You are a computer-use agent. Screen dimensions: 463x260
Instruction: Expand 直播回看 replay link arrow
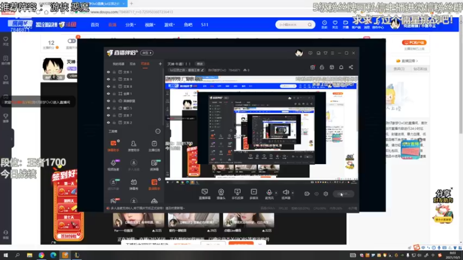pyautogui.click(x=417, y=61)
